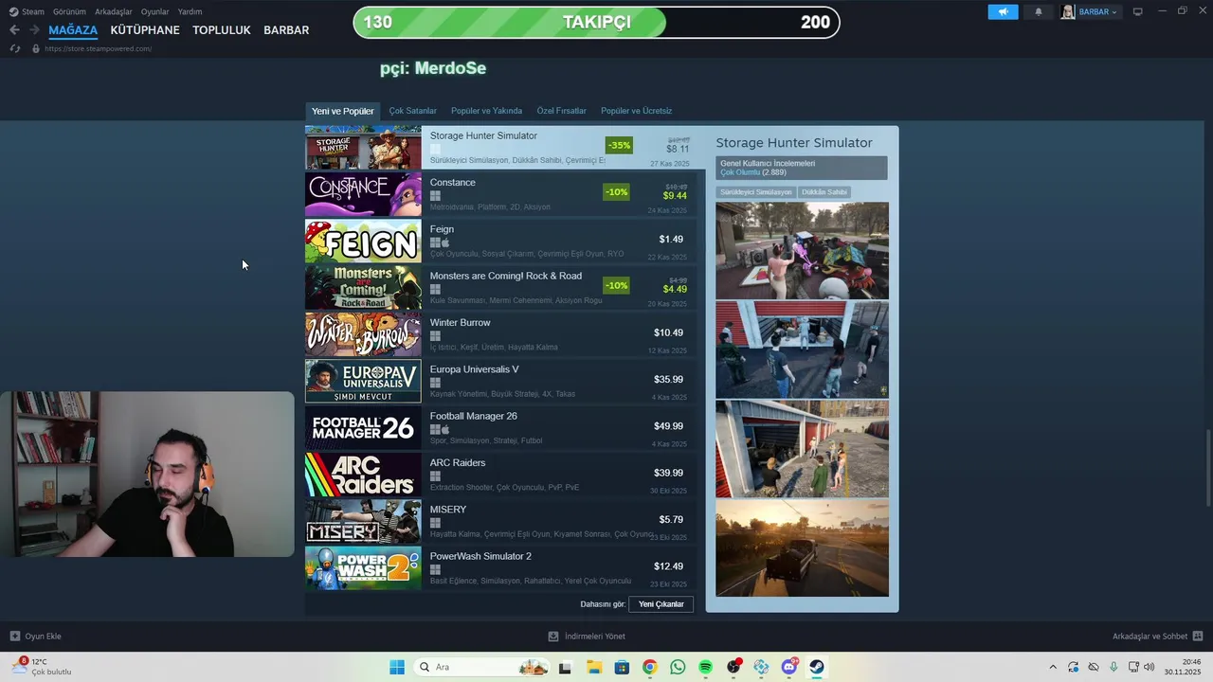Click the Yeni Çıkanlar button
Viewport: 1213px width, 682px height.
point(661,604)
